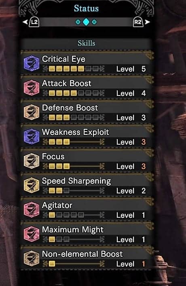The height and width of the screenshot is (286, 186).
Task: Select the first page indicator diamond
Action: (78, 22)
